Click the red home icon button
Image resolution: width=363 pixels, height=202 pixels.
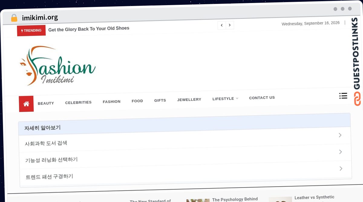tap(26, 104)
